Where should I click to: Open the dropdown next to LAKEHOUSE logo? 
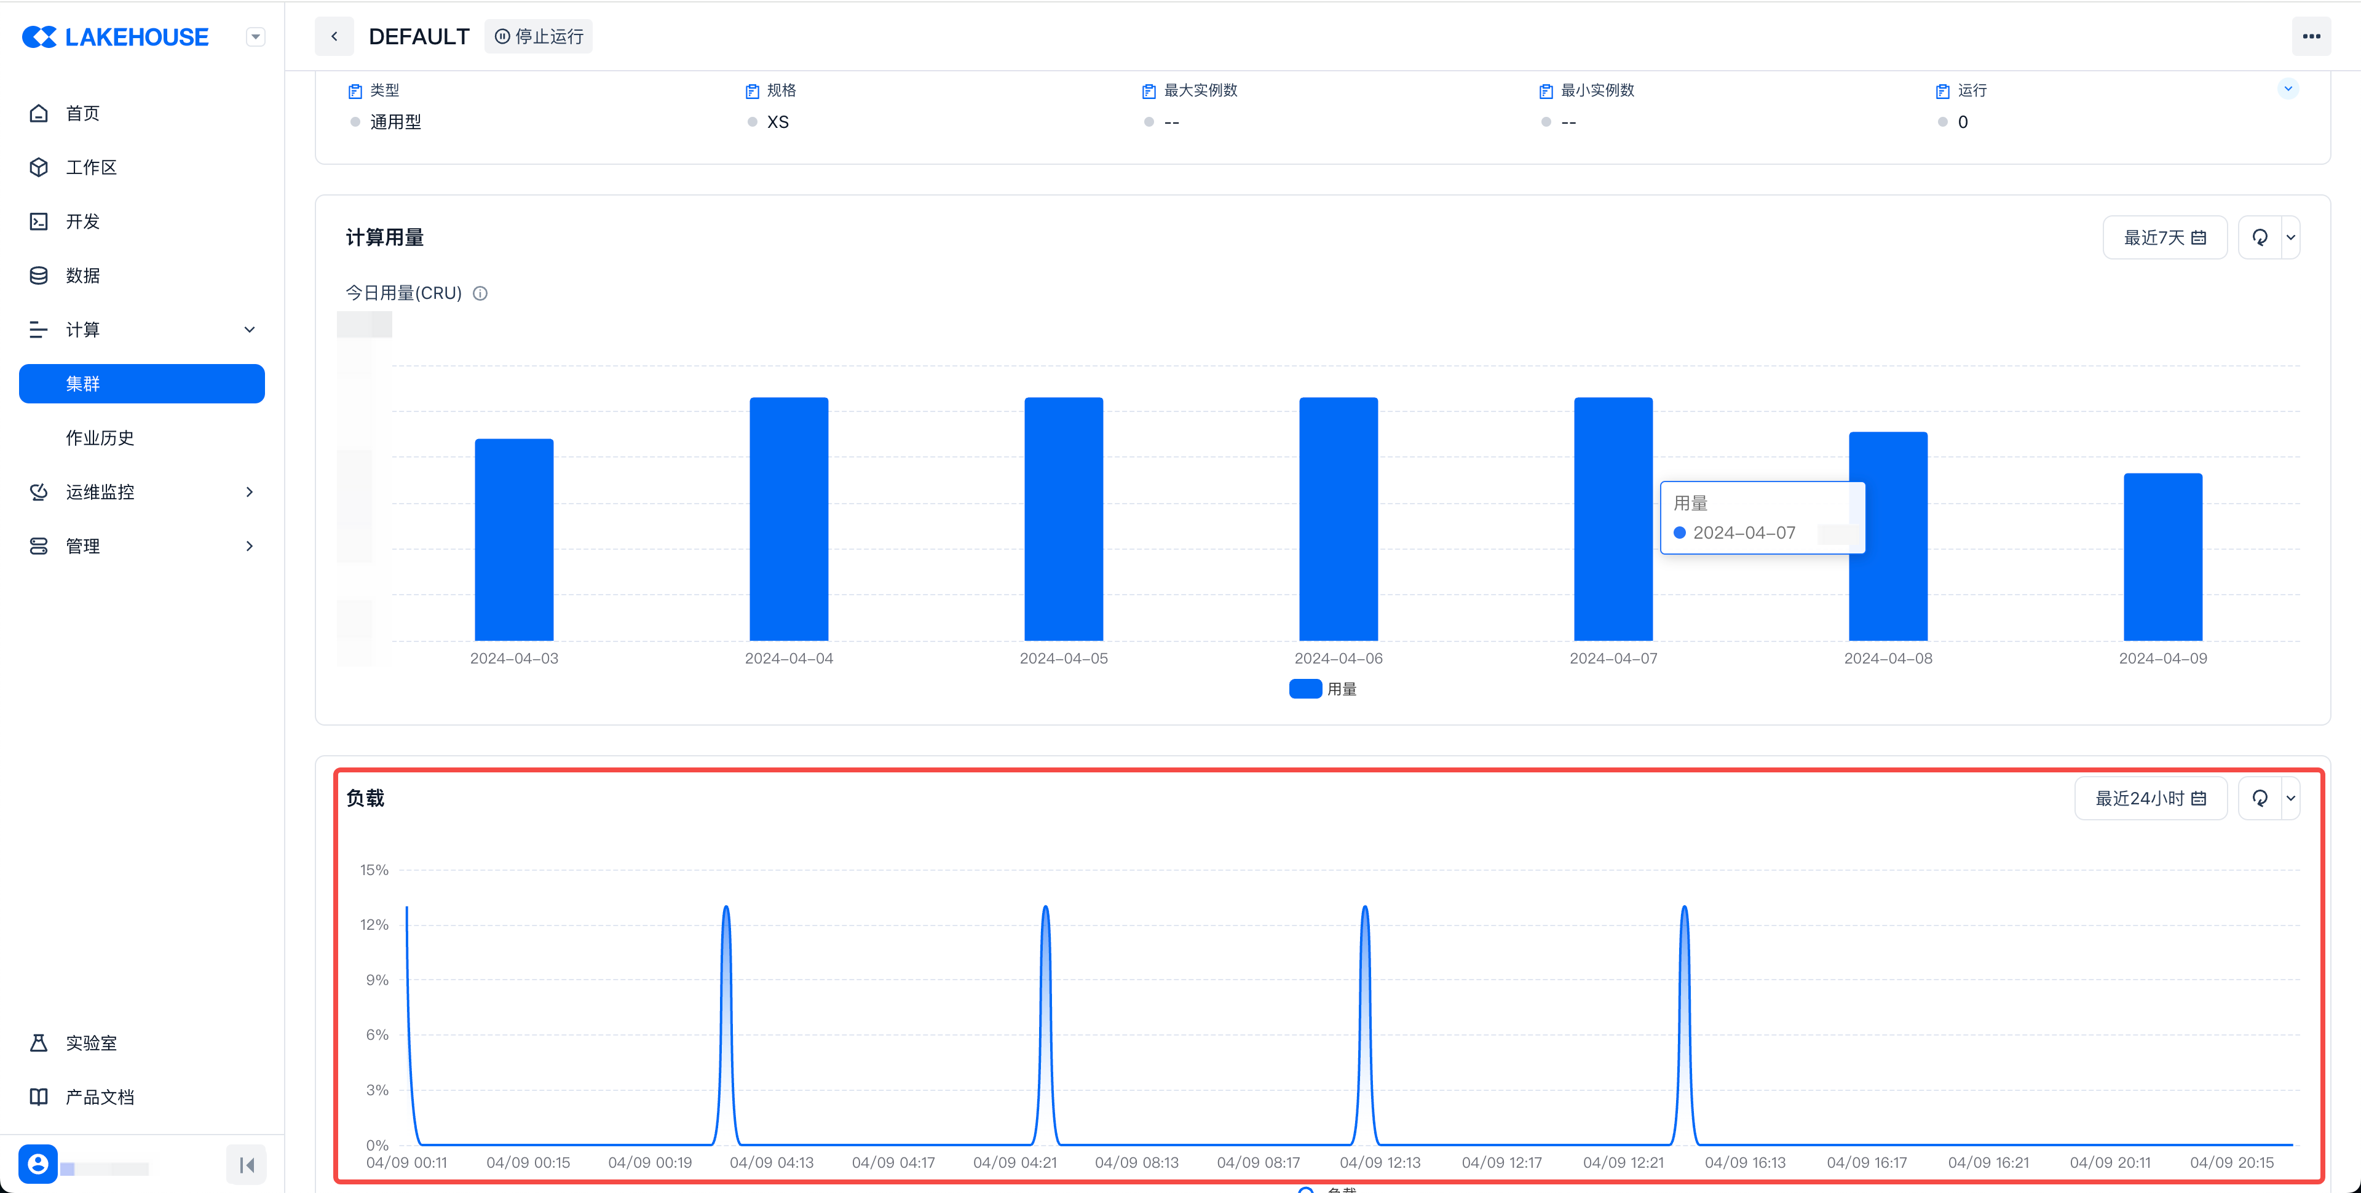pos(256,37)
